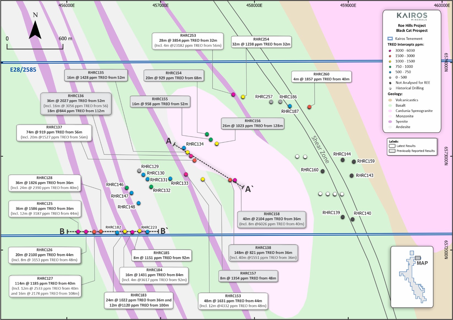Click the Volcanicastics geology swatch

click(390, 100)
